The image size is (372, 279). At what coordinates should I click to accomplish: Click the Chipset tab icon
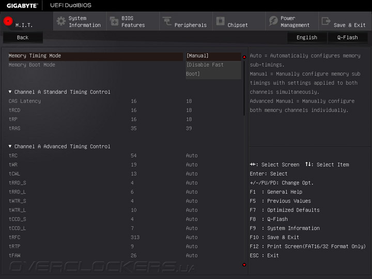(x=220, y=21)
